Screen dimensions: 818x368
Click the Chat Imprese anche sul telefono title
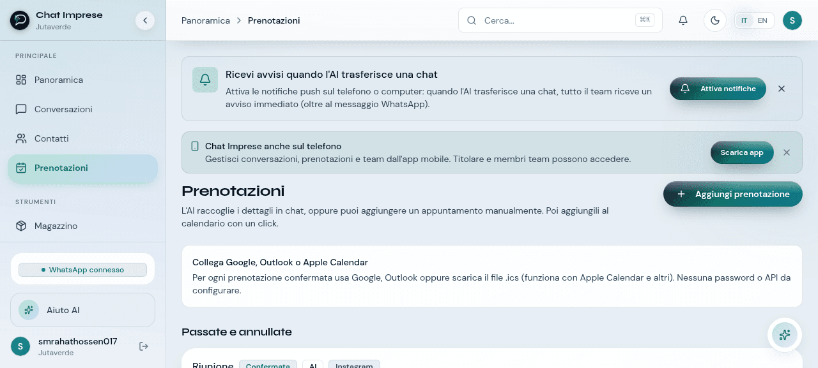[x=274, y=146]
